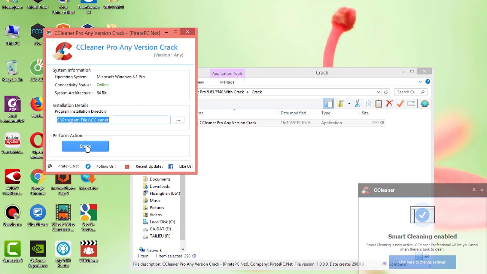
Task: Click the Twitter bird icon in footer
Action: [x=88, y=166]
